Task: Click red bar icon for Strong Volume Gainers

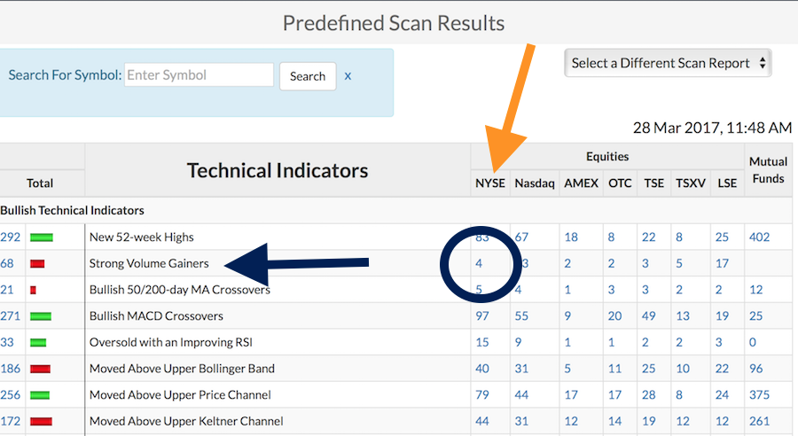Action: pyautogui.click(x=37, y=263)
